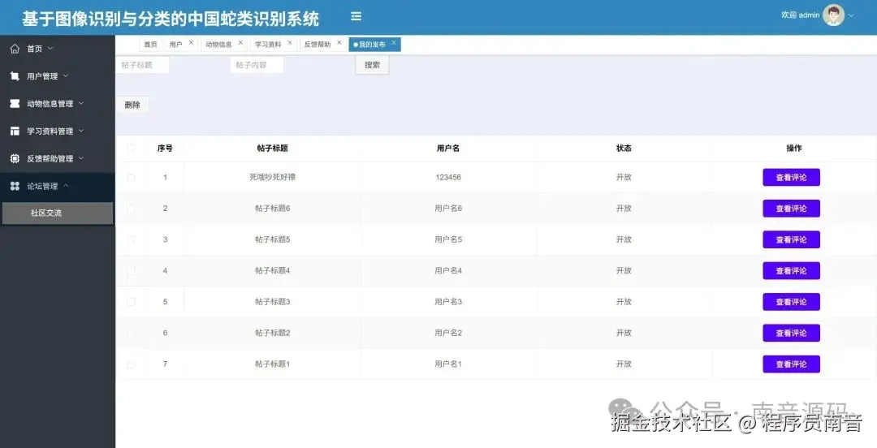Screen dimensions: 877x448
Task: Open the dropdown arrow beside admin avatar
Action: [x=851, y=15]
